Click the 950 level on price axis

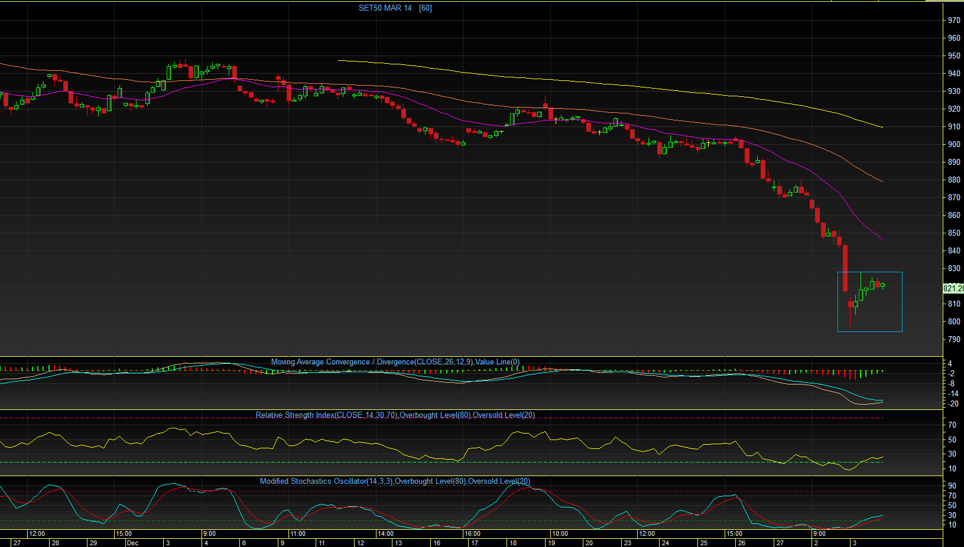954,56
